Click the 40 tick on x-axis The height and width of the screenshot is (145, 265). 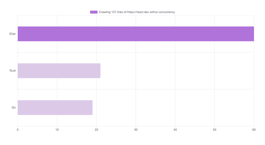coord(175,130)
